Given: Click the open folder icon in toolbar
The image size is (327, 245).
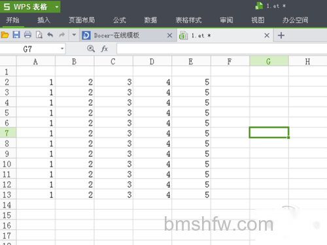Looking at the screenshot, I should (5, 35).
